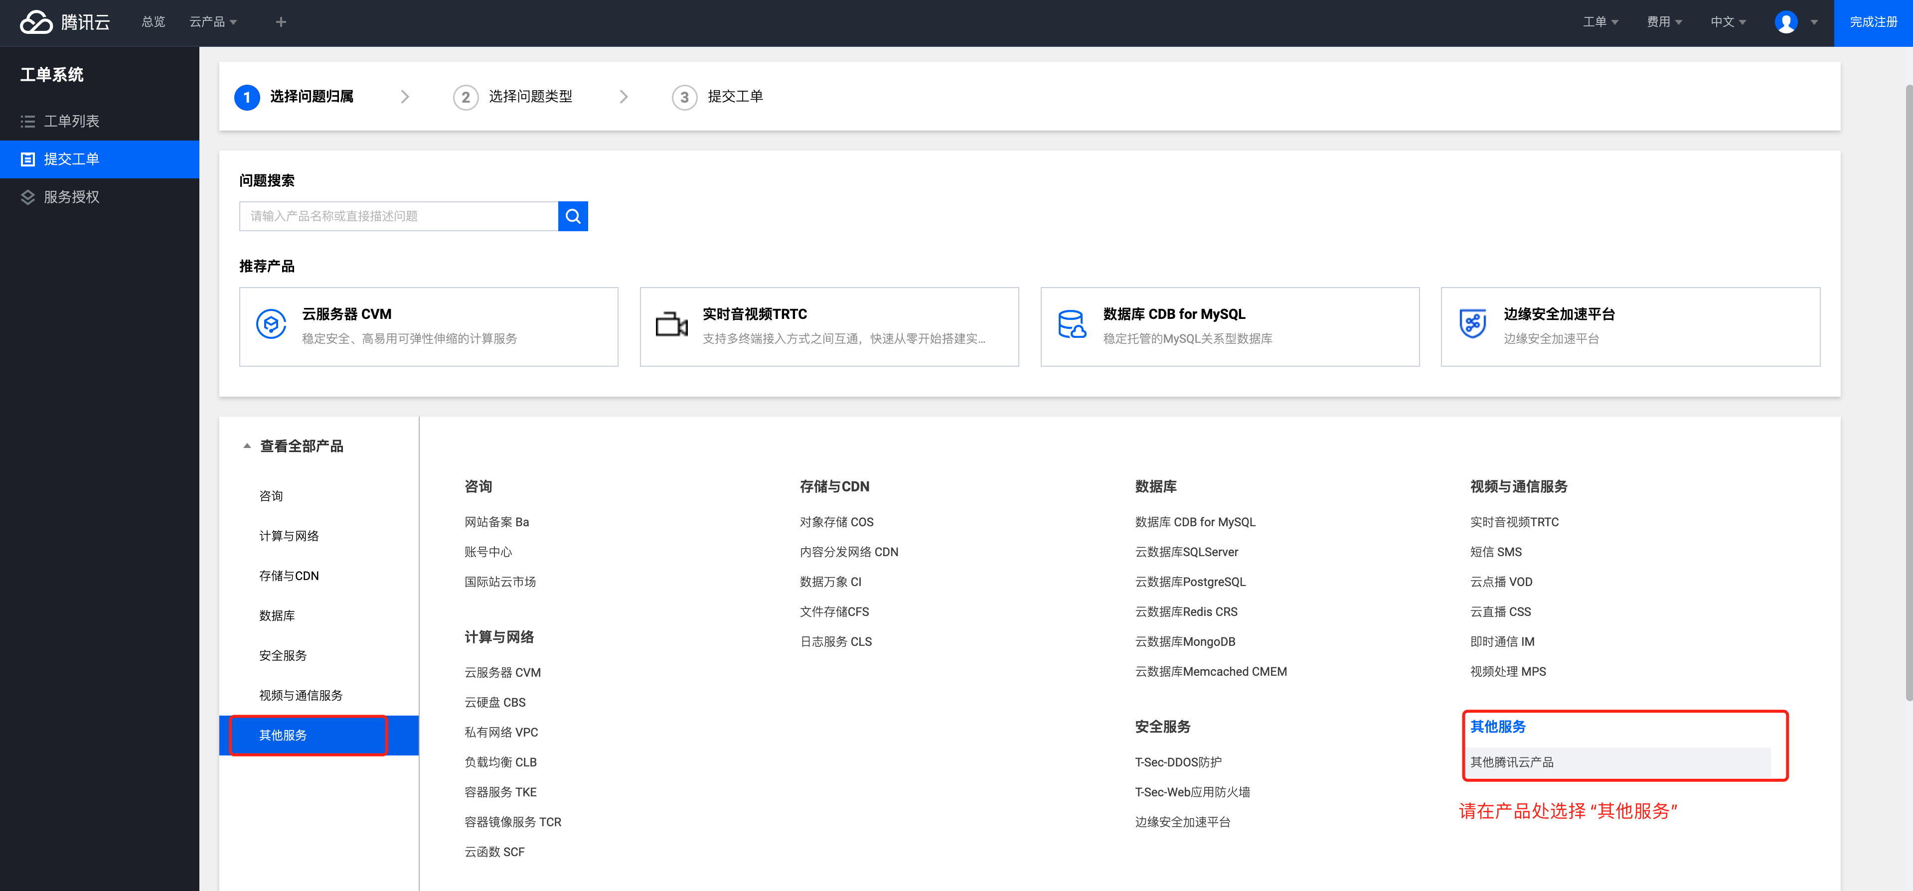This screenshot has width=1913, height=891.
Task: Click the 对象存储 COS link
Action: pos(836,522)
